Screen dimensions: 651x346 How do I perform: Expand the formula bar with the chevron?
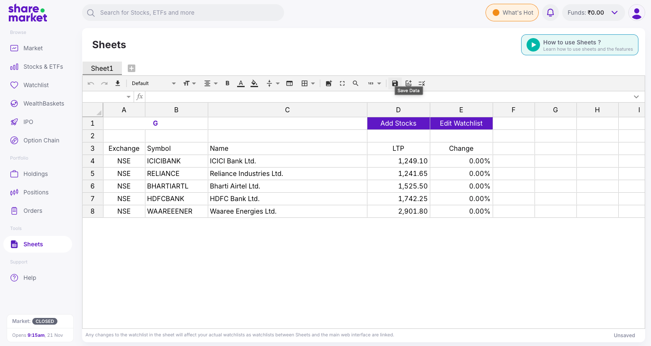[x=636, y=97]
